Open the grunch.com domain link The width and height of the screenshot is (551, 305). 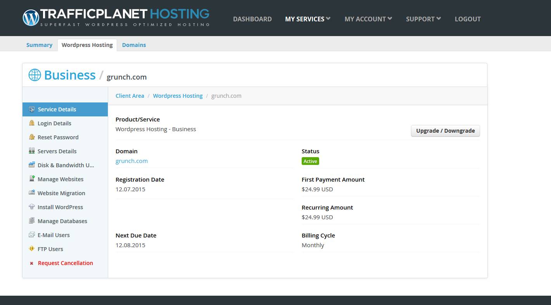pyautogui.click(x=131, y=161)
